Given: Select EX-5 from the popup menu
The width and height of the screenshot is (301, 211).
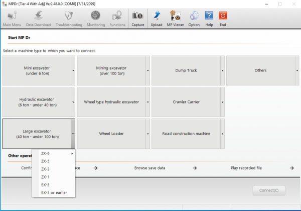Looking at the screenshot, I should pyautogui.click(x=54, y=185).
